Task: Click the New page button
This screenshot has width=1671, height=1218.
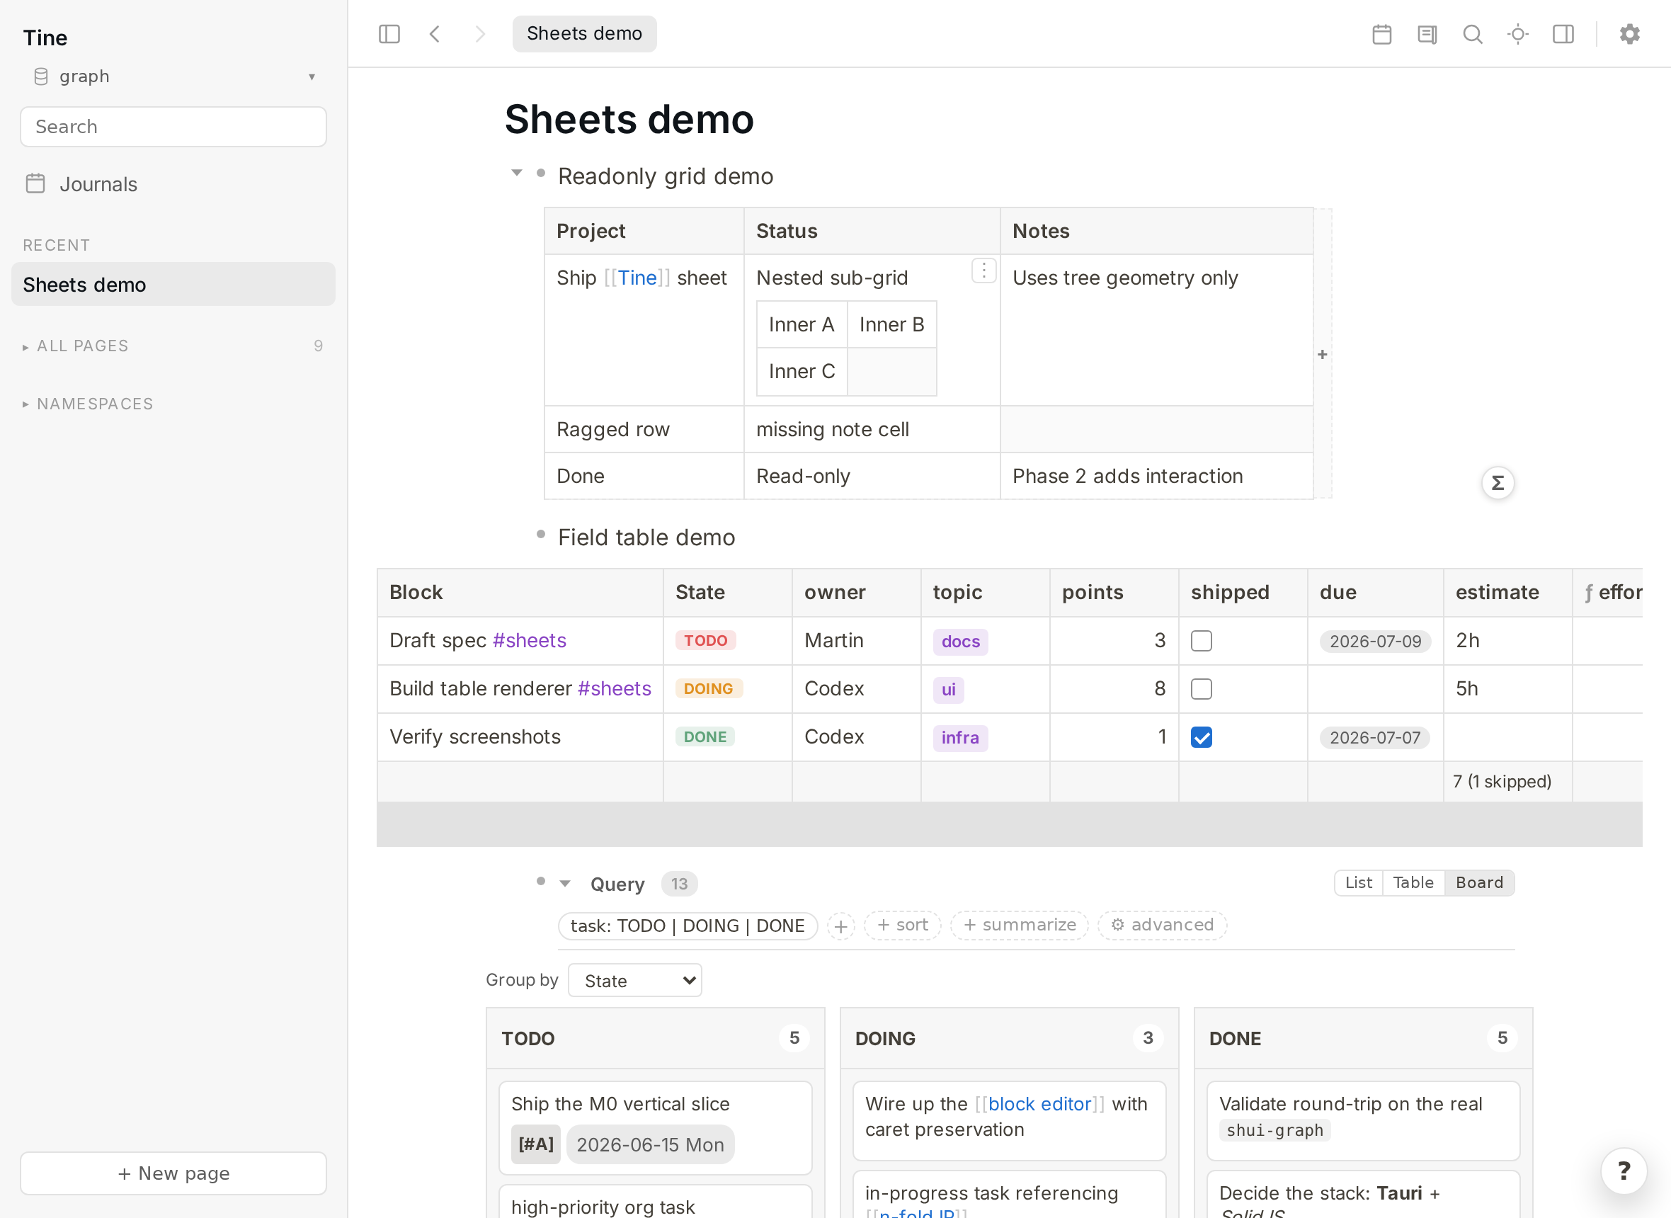Action: click(x=173, y=1173)
